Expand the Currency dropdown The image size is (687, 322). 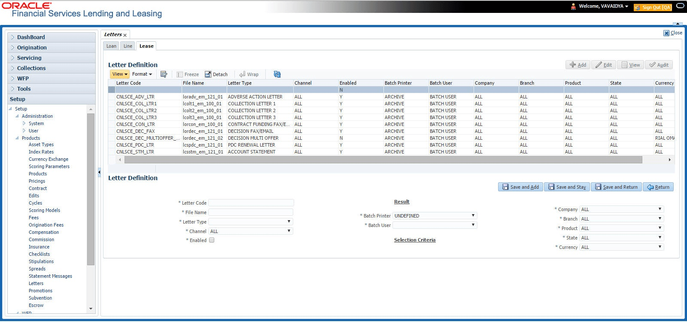(x=621, y=247)
